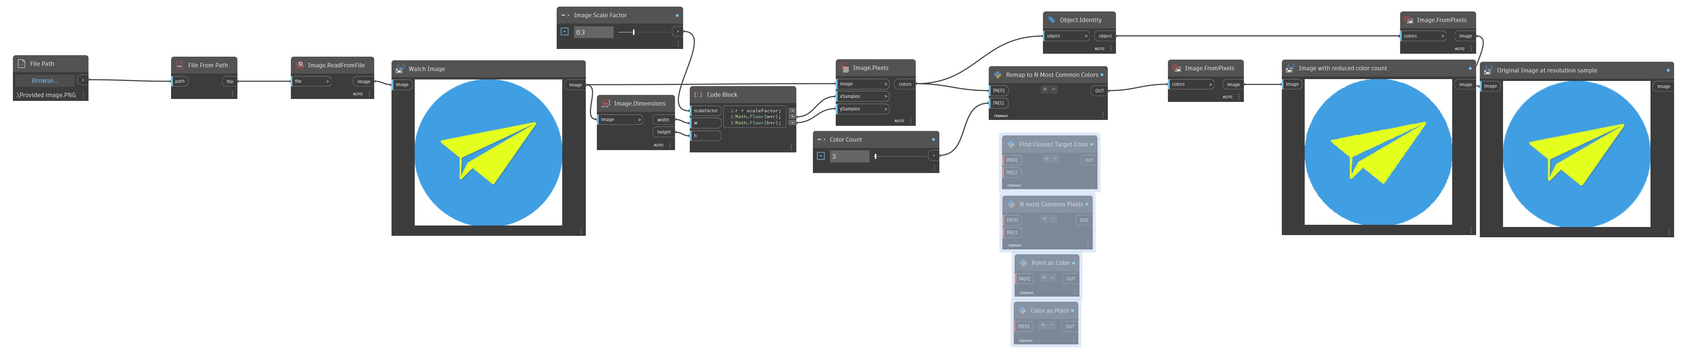The height and width of the screenshot is (362, 1687).
Task: Click icon of Image.FromPixels node beside Remap node
Action: pyautogui.click(x=1177, y=68)
